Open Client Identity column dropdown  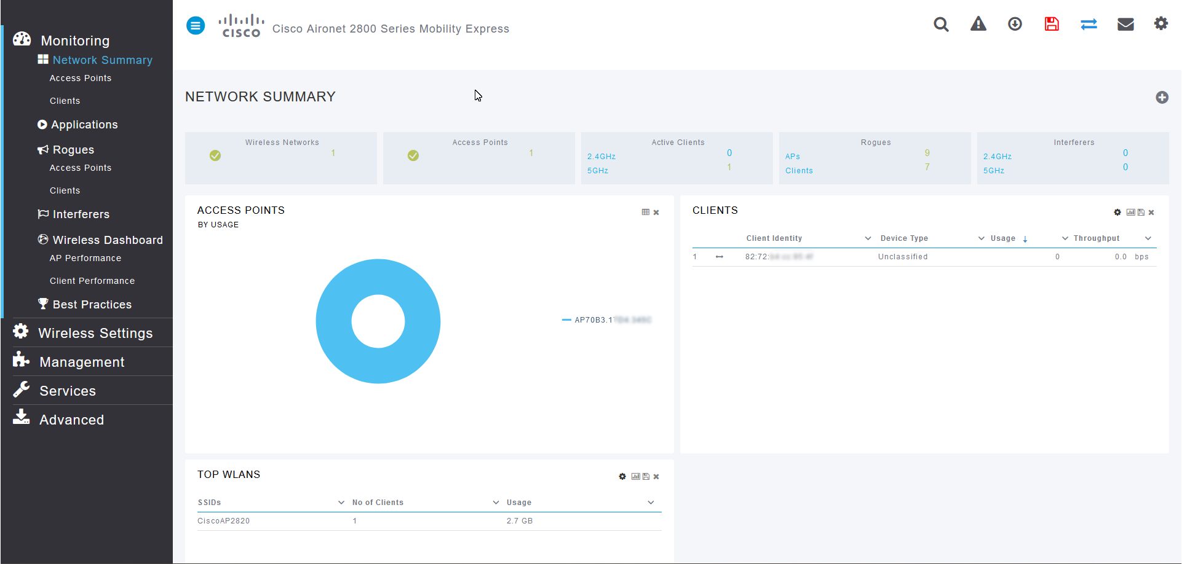tap(868, 238)
